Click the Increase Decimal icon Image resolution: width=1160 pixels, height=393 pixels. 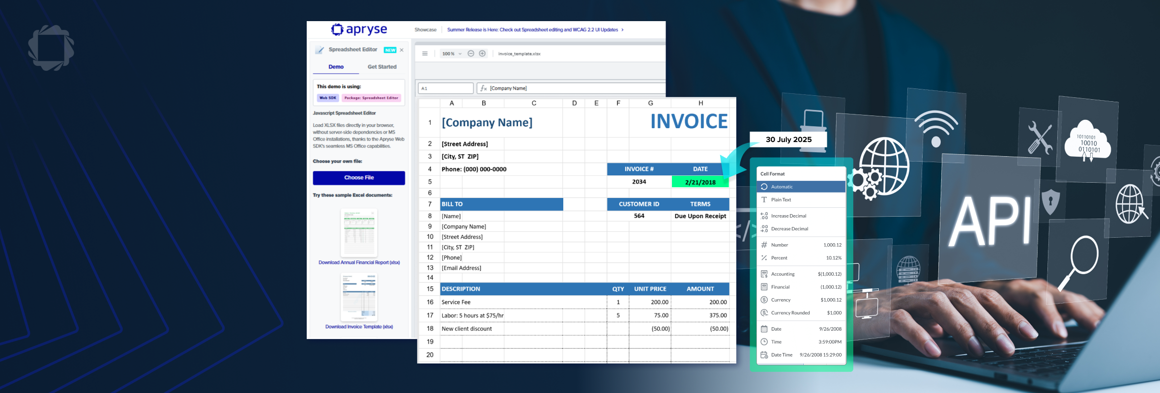coord(764,216)
